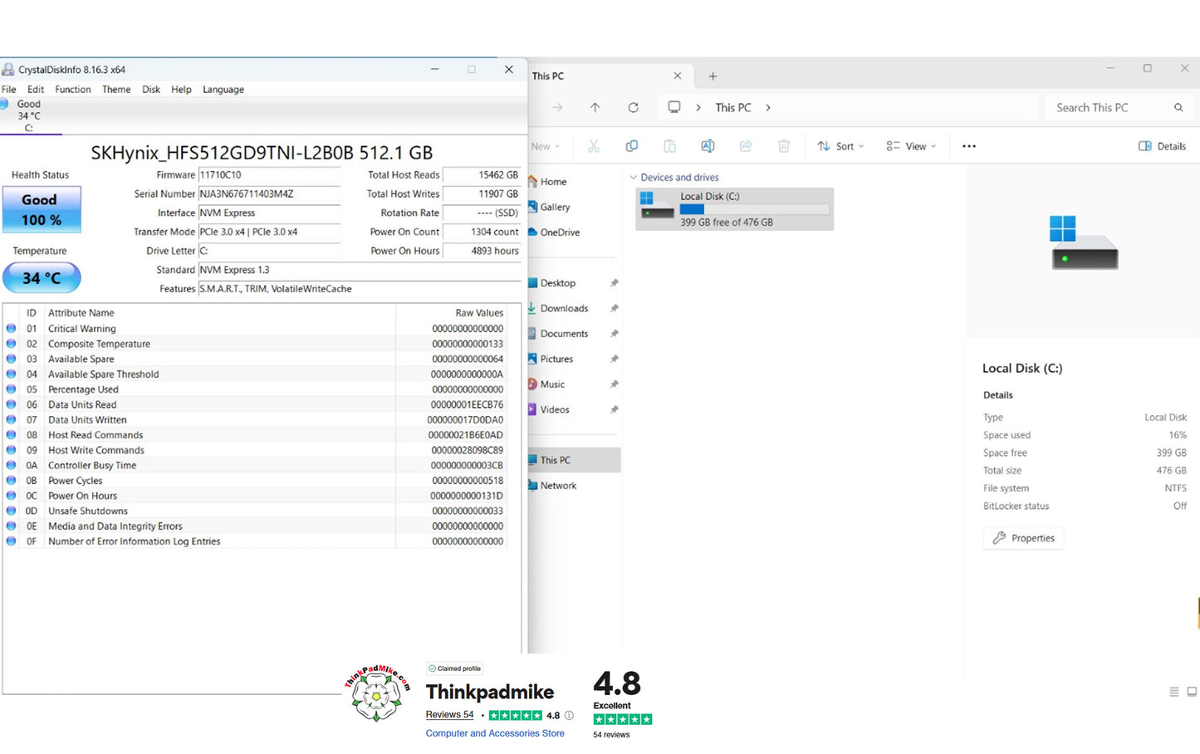Open the See more three-dots menu
Screen dimensions: 1200x754
tap(968, 146)
